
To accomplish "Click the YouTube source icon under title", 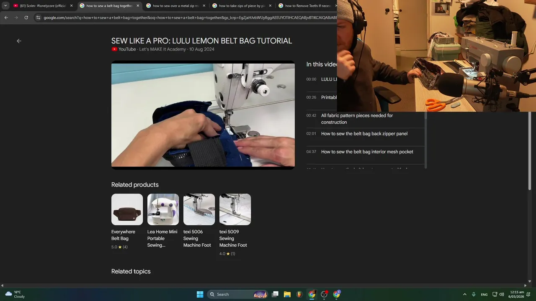I will [x=114, y=49].
